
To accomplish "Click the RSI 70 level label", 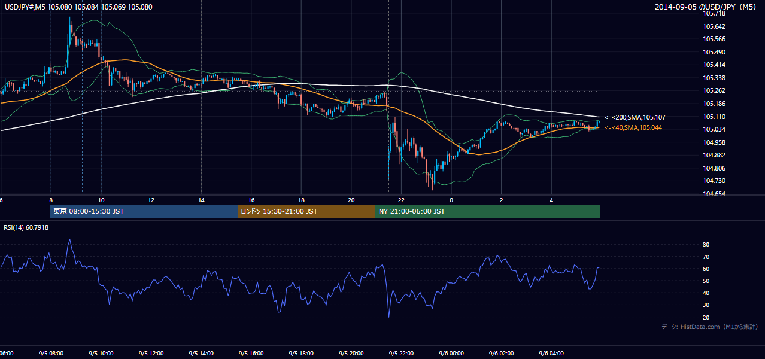I will coord(706,257).
